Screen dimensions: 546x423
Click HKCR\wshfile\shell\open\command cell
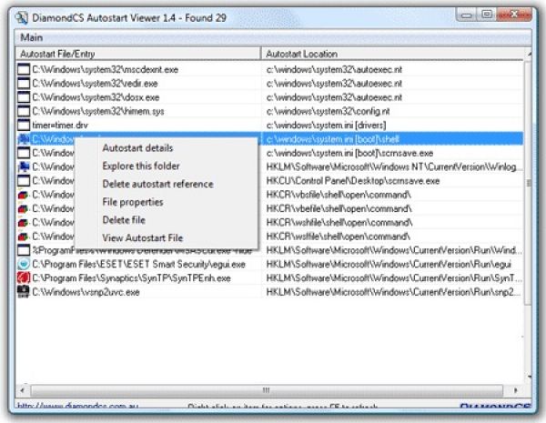coord(339,223)
